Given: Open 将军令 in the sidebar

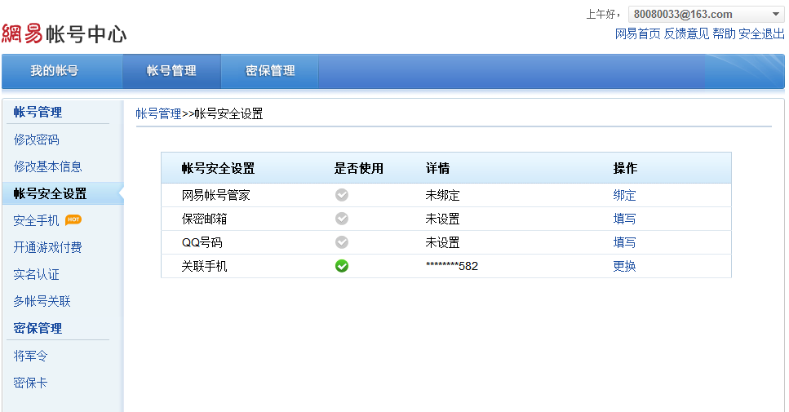Looking at the screenshot, I should tap(30, 356).
